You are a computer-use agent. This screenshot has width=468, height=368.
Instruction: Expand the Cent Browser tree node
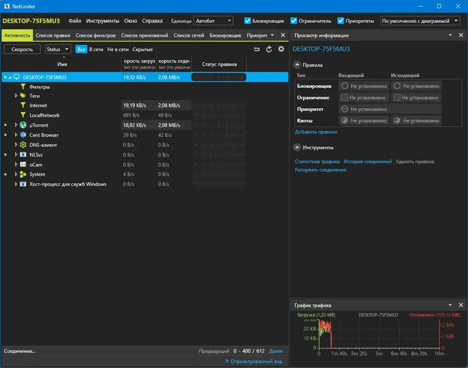pyautogui.click(x=16, y=135)
